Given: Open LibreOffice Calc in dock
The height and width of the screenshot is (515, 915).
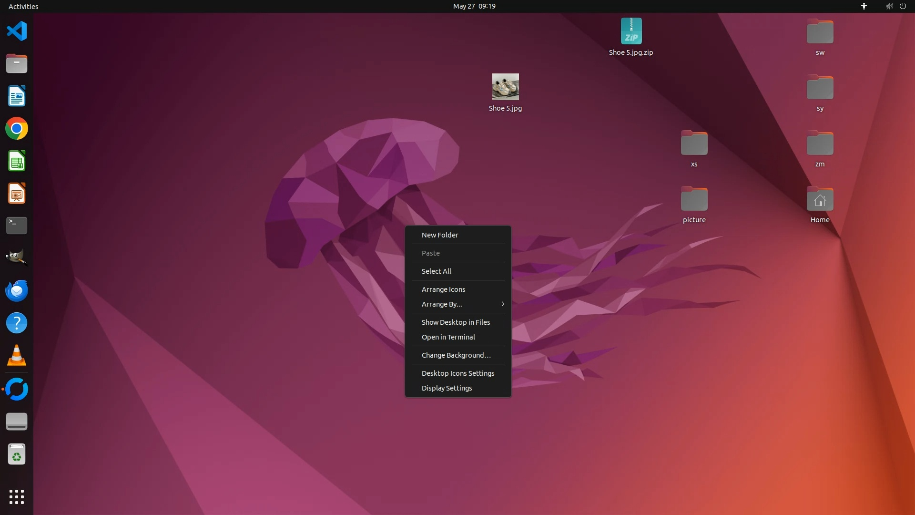Looking at the screenshot, I should (x=17, y=161).
